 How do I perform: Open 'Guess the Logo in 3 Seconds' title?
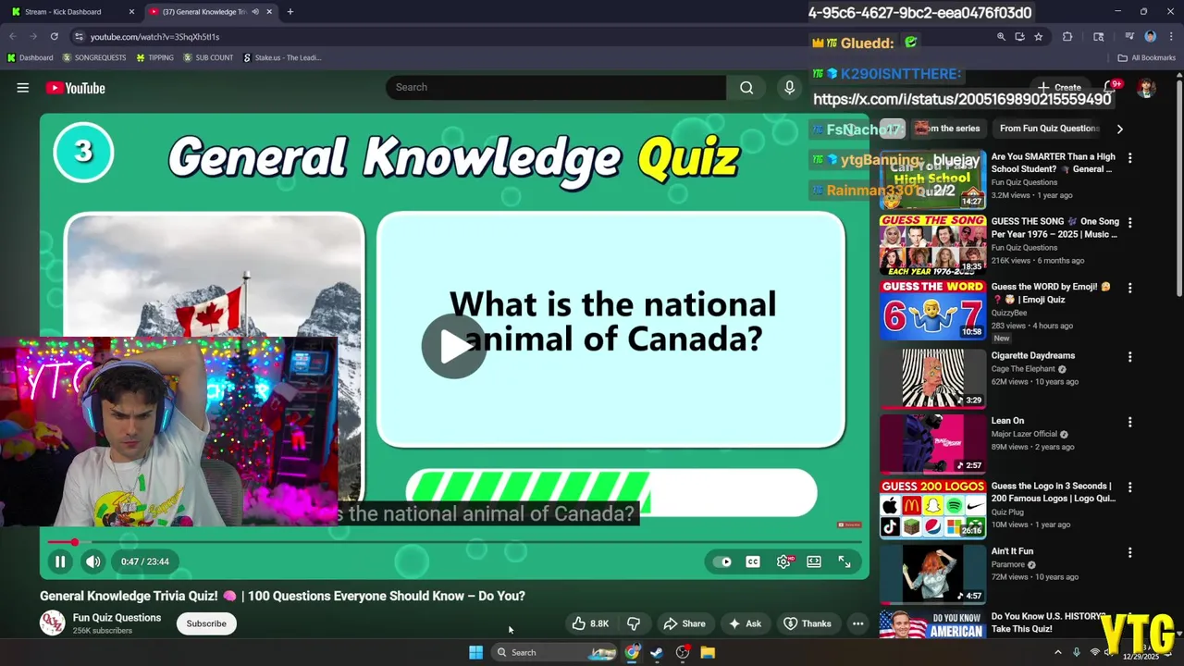click(1054, 492)
